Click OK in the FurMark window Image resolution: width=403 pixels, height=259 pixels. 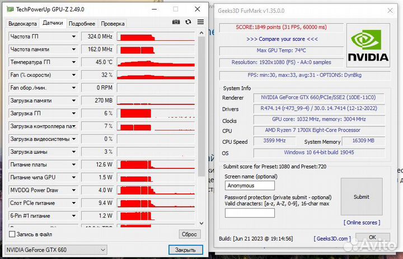pyautogui.click(x=372, y=237)
